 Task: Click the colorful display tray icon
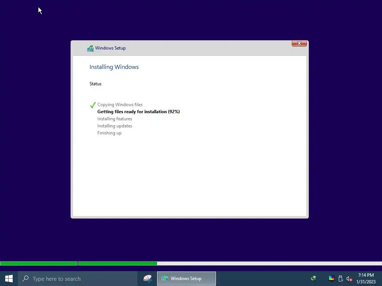coord(331,279)
